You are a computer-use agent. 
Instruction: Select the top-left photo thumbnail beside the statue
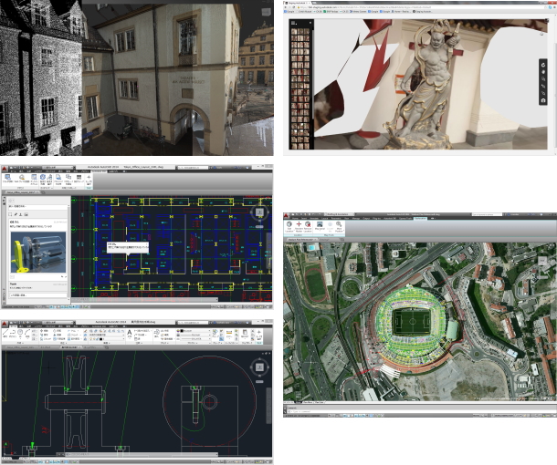click(x=292, y=29)
